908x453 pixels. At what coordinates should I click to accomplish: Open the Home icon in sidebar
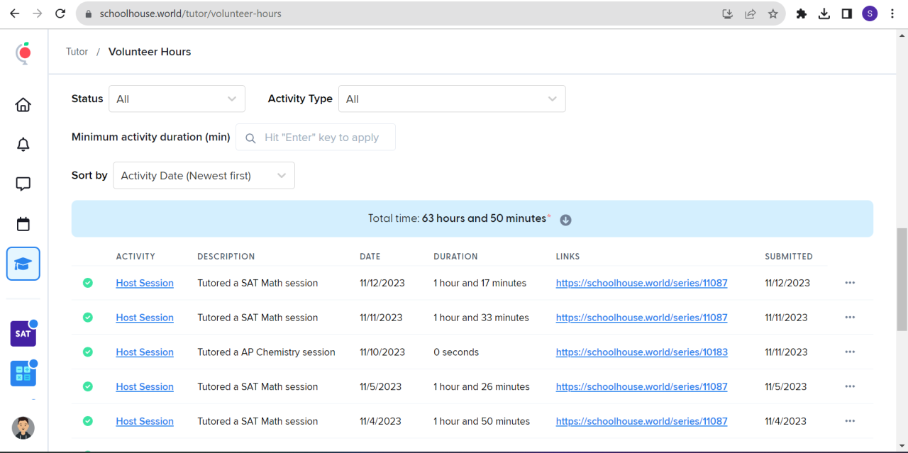point(23,105)
